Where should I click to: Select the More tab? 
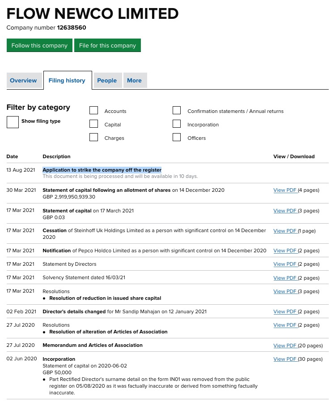point(134,81)
